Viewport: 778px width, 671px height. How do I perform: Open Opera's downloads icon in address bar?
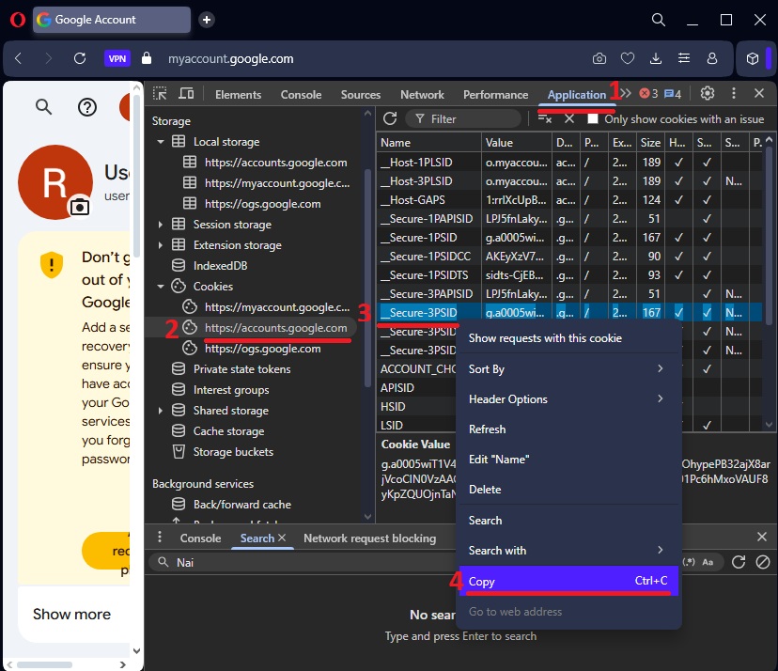coord(656,58)
